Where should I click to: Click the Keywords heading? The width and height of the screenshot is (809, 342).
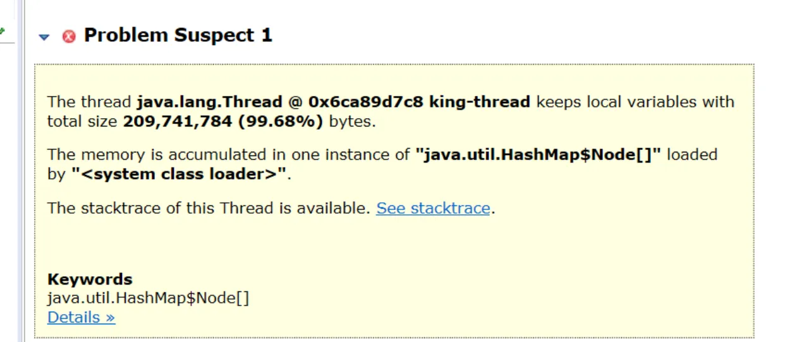[x=90, y=279]
